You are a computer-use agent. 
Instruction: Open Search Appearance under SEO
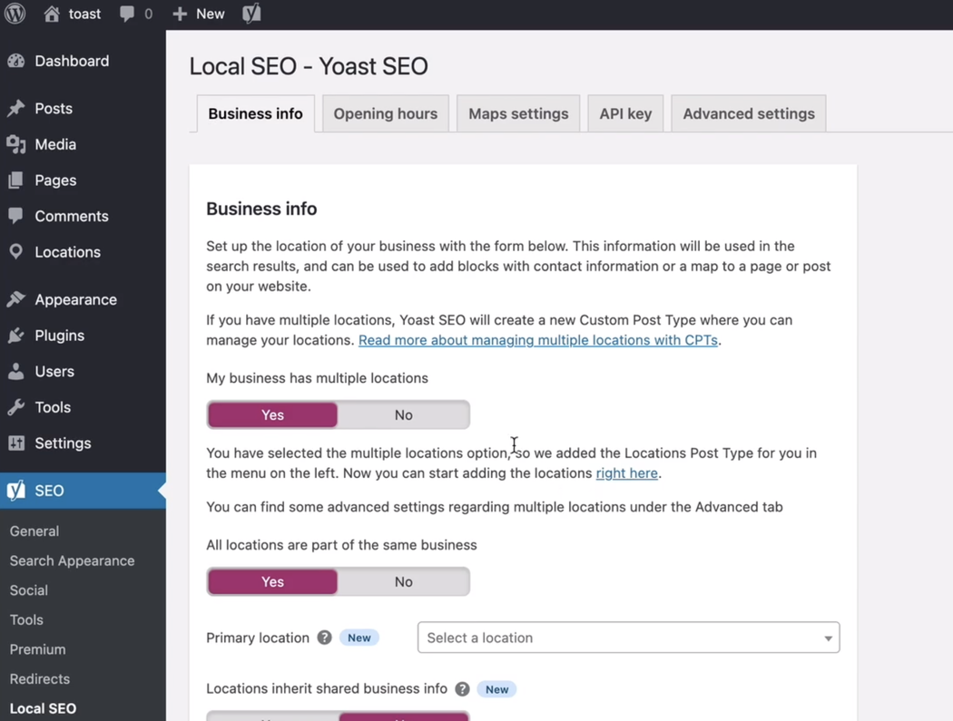[x=72, y=560]
